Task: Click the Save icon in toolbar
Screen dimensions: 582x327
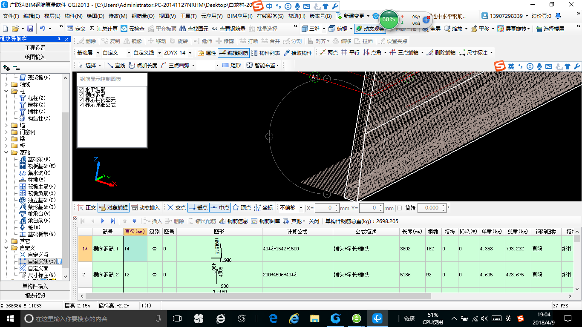Action: pos(30,29)
